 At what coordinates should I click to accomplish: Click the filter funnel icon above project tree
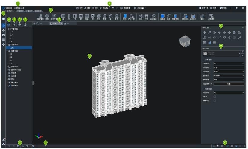(x=14, y=24)
